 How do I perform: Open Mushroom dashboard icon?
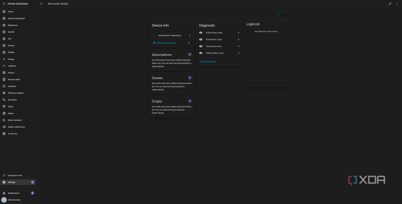tap(4, 25)
